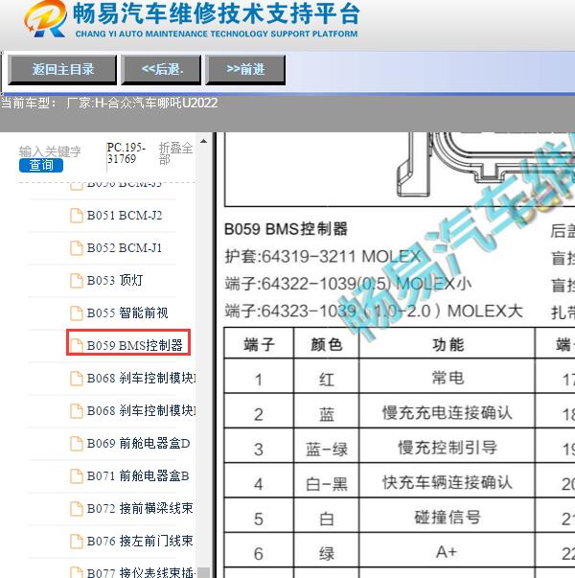The width and height of the screenshot is (575, 578).
Task: Click the 颜色 column header
Action: 326,344
